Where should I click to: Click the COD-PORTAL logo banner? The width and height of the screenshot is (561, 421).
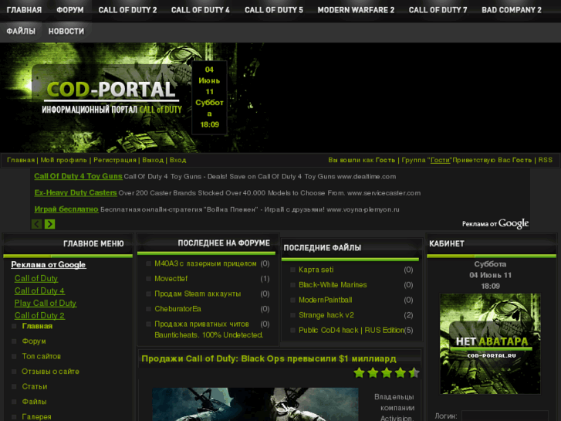111,97
